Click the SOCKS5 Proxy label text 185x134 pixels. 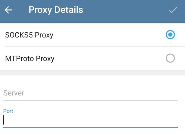pyautogui.click(x=29, y=35)
